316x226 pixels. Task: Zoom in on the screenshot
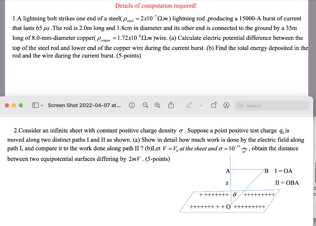(x=157, y=105)
